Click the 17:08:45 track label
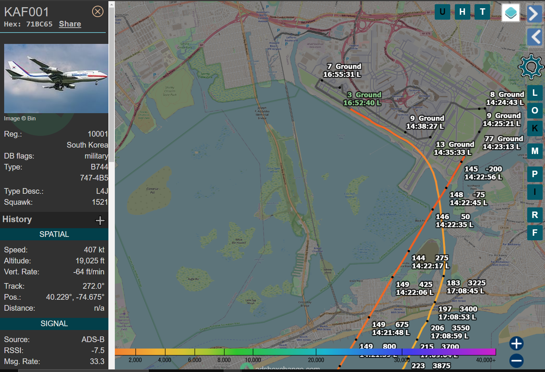 [x=466, y=287]
